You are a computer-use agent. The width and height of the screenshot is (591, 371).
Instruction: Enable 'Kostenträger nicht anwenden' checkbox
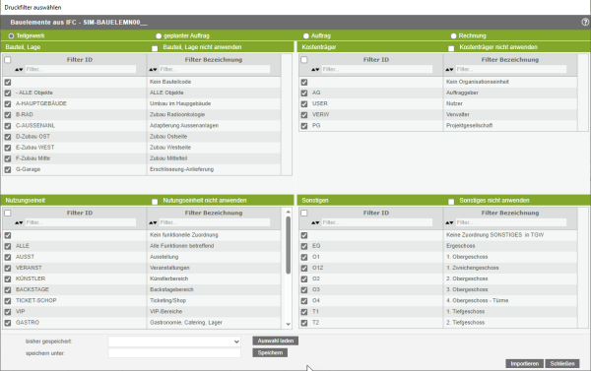click(x=451, y=48)
